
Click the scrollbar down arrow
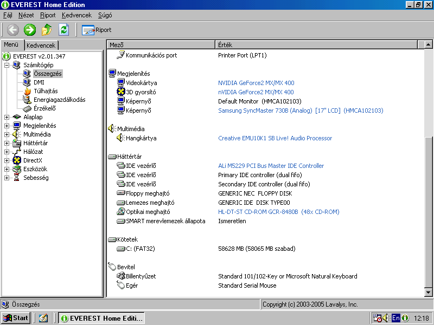[428, 292]
